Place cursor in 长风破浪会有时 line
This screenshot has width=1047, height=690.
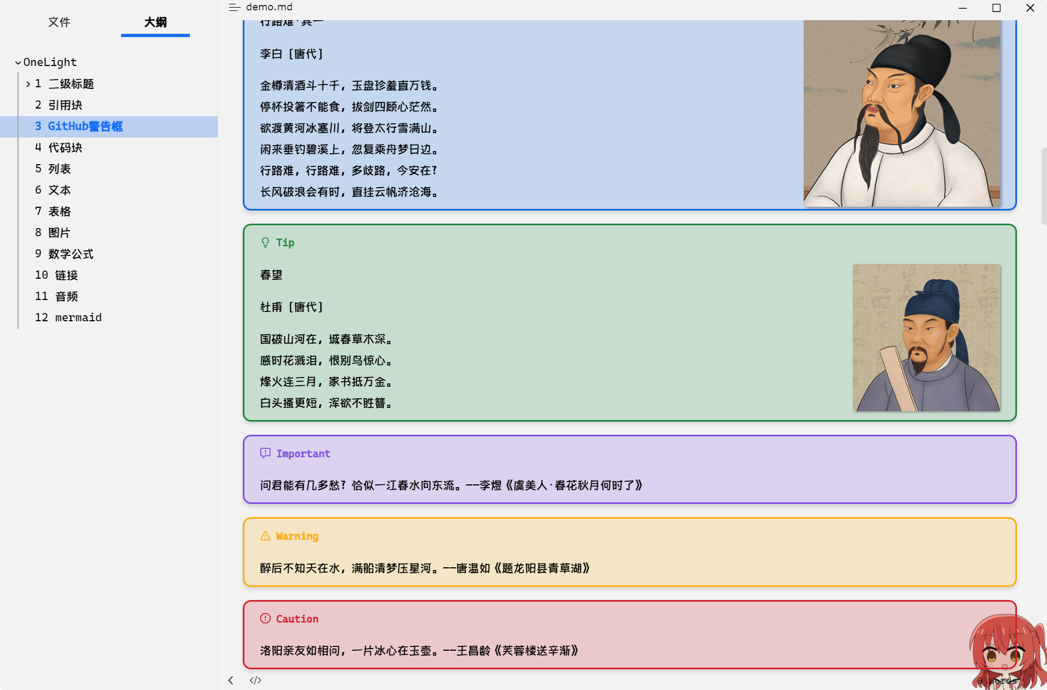click(349, 192)
